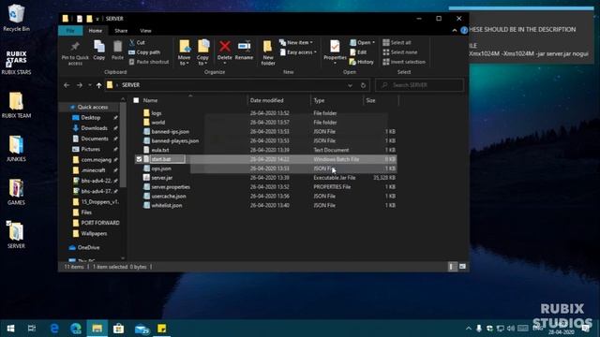Open Microsoft Store from taskbar
This screenshot has width=600, height=337.
pyautogui.click(x=119, y=329)
